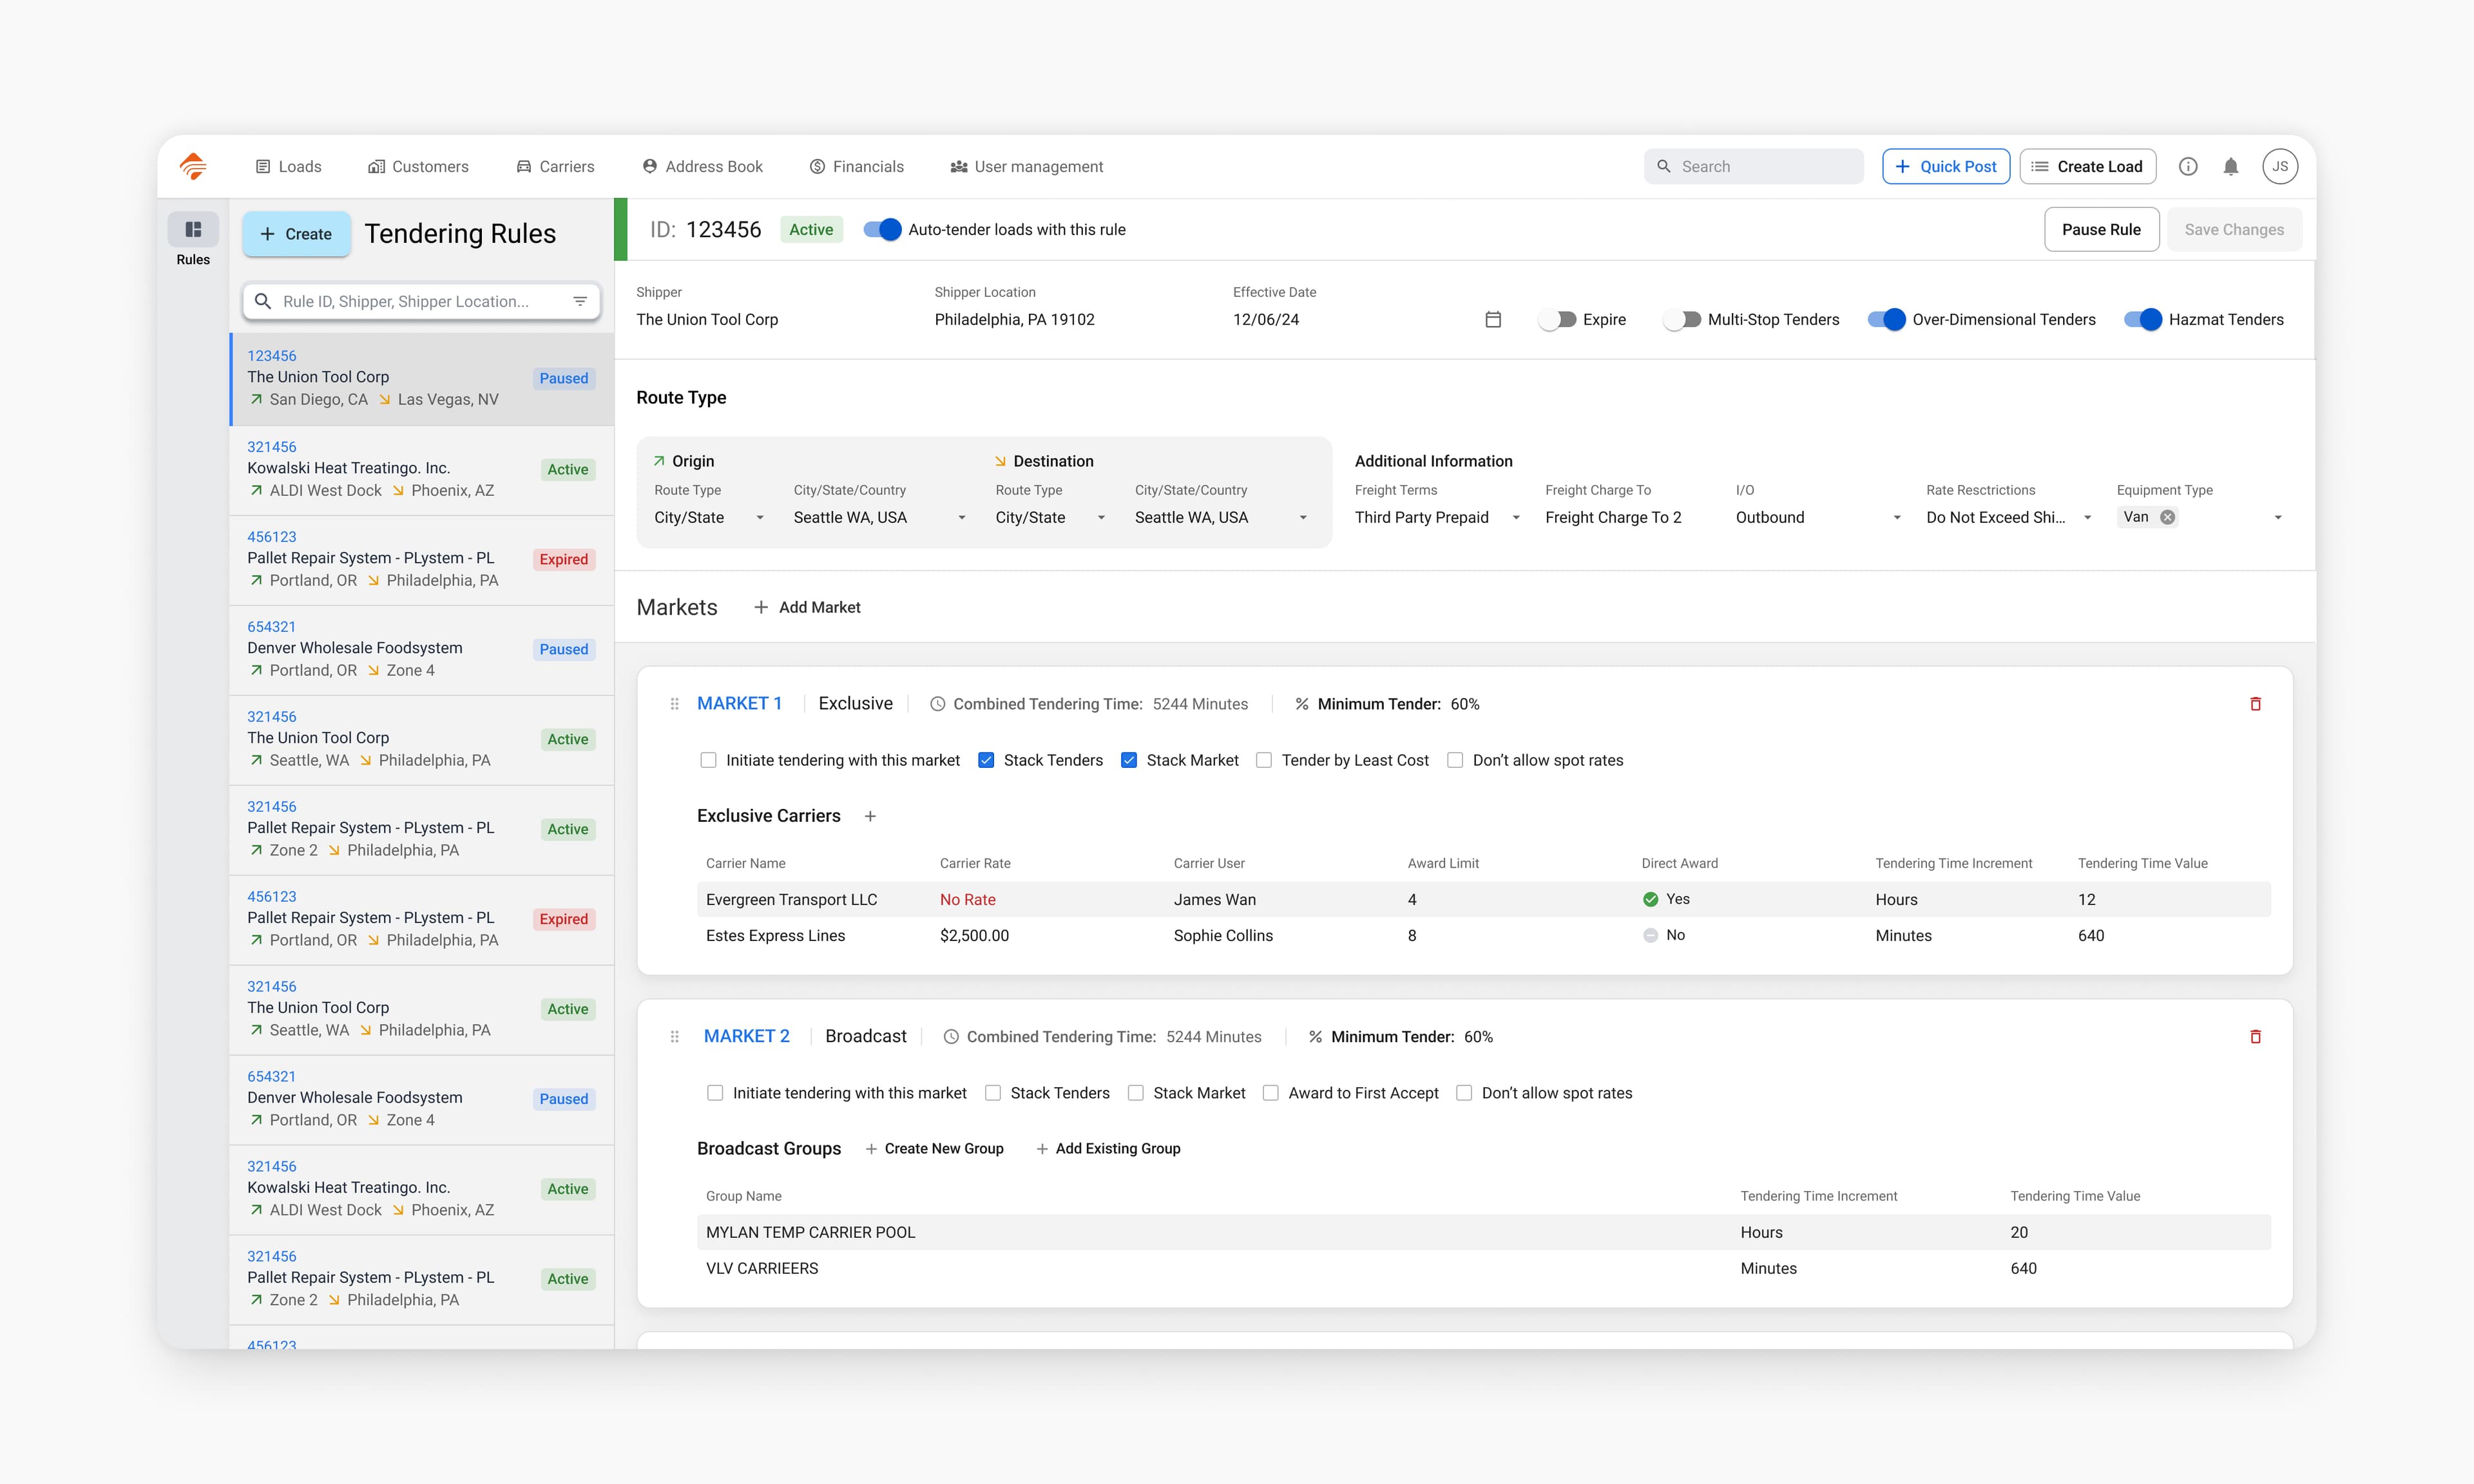
Task: Grab the Market 1 drag handle
Action: click(675, 704)
